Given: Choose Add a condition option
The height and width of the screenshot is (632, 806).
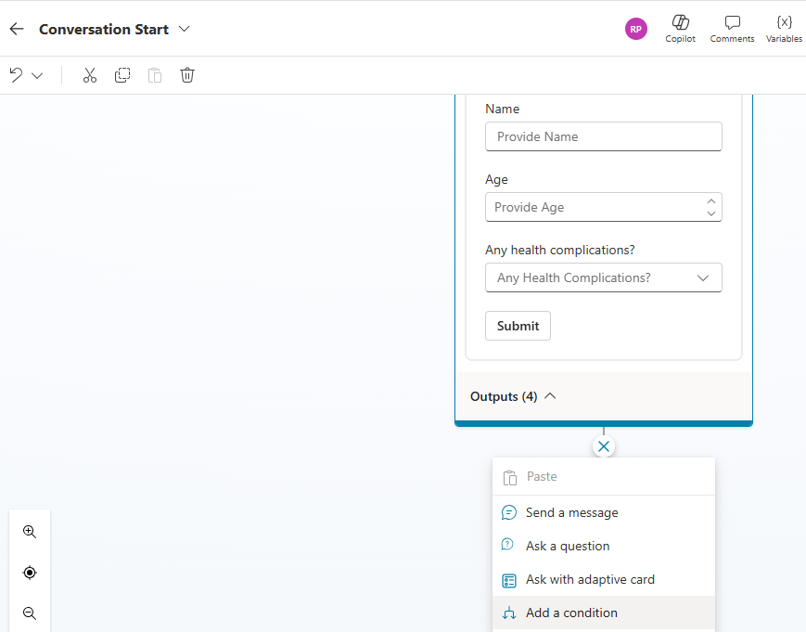Looking at the screenshot, I should click(571, 613).
